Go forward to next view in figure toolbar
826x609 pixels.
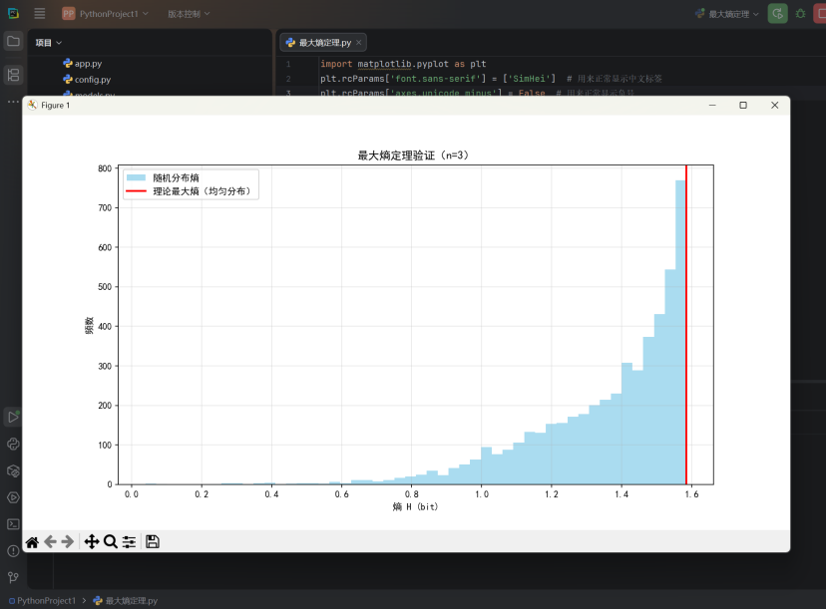[x=68, y=541]
